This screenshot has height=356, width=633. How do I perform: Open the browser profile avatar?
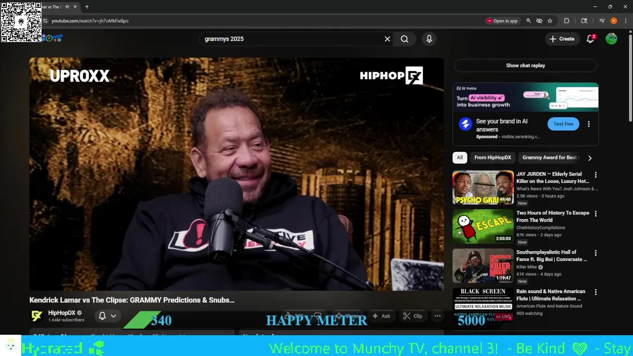coord(614,21)
